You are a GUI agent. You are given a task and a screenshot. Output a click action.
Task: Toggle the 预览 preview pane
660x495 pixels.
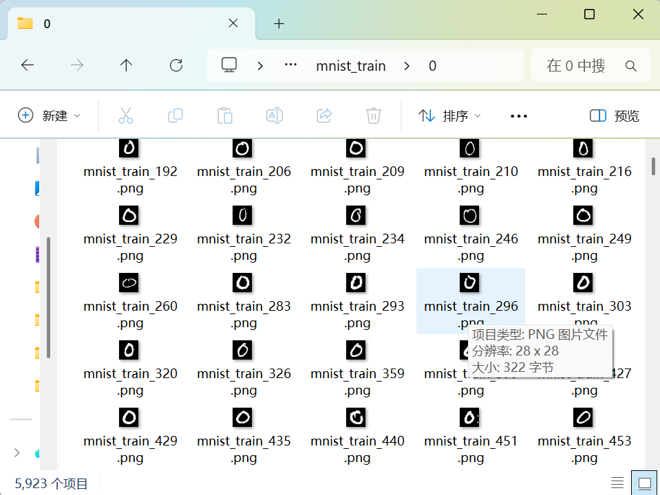(x=615, y=115)
